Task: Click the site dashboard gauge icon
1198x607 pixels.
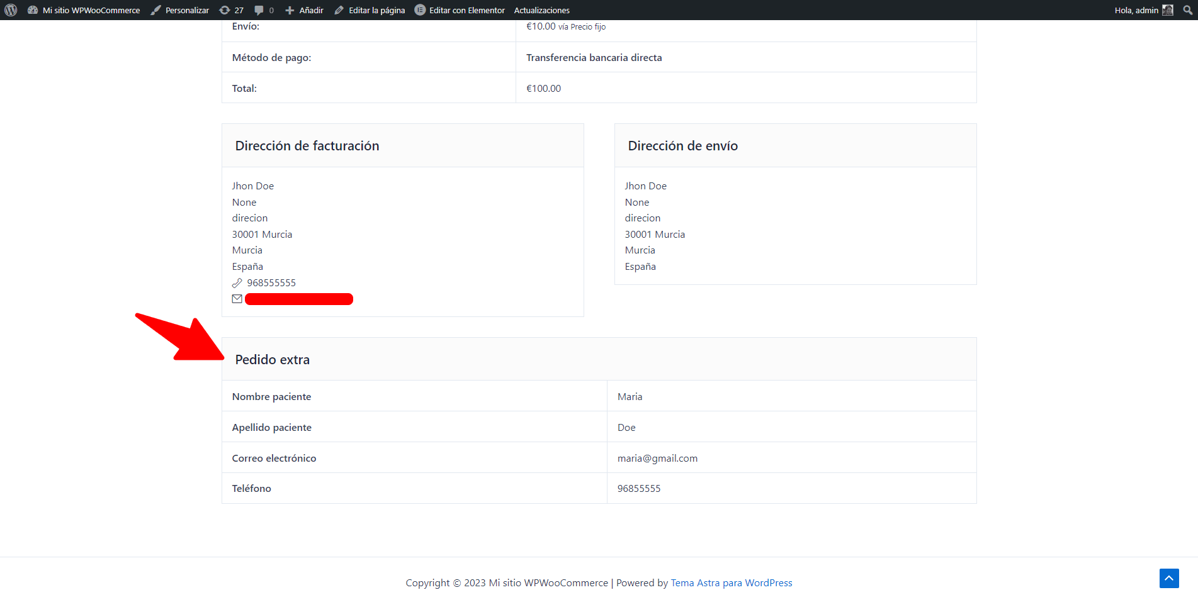Action: [x=33, y=10]
